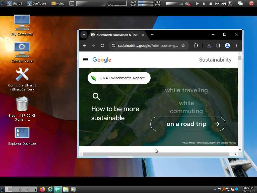Click the sustainability.google address bar
The image size is (257, 193).
click(x=148, y=46)
